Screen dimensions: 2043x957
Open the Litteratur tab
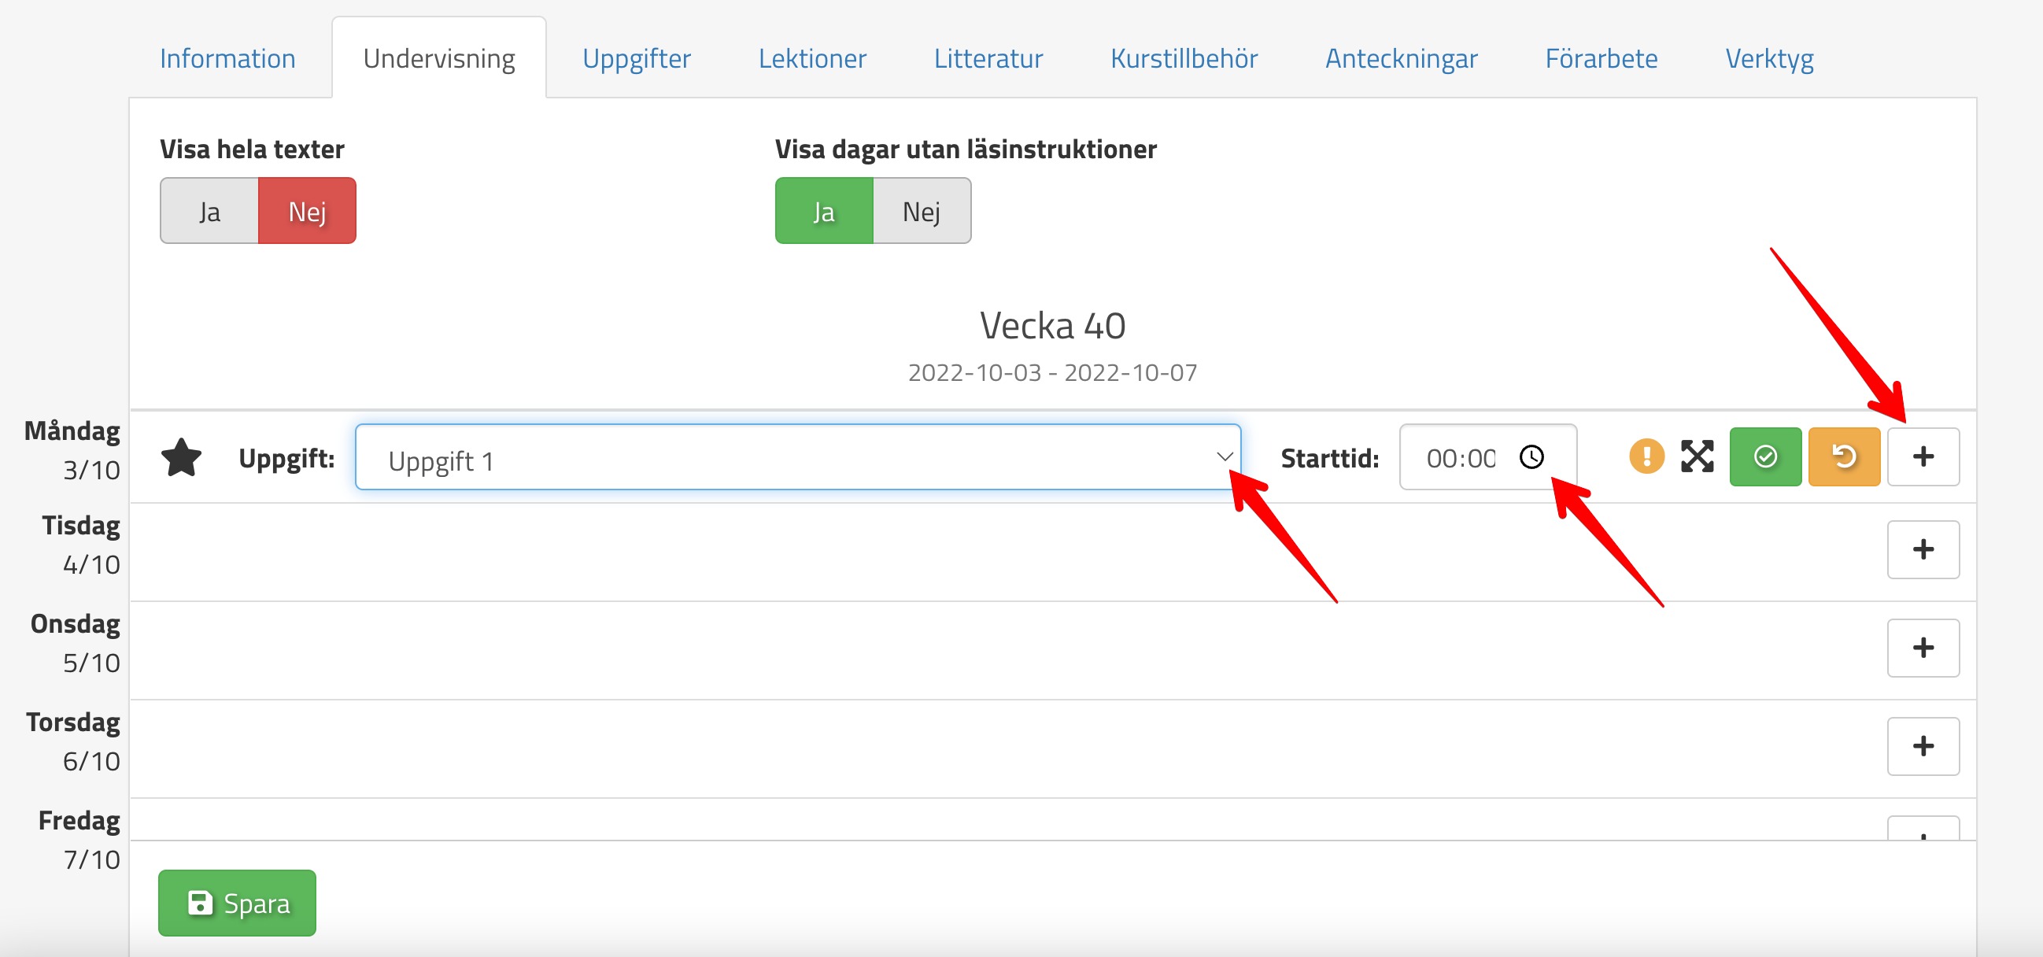(x=988, y=59)
